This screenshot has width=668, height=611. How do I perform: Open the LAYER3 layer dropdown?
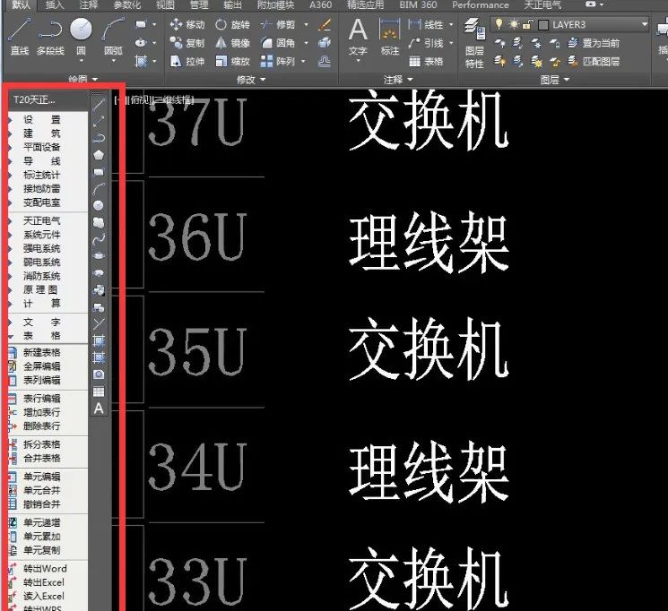pyautogui.click(x=645, y=25)
